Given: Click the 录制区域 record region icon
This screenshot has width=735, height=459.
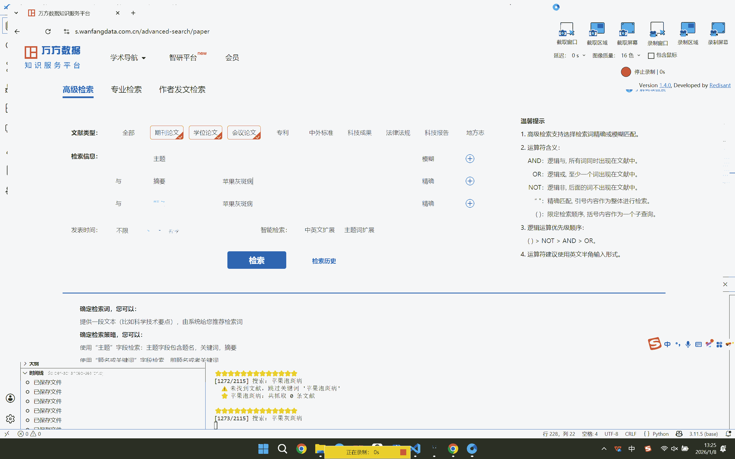Looking at the screenshot, I should point(688,30).
